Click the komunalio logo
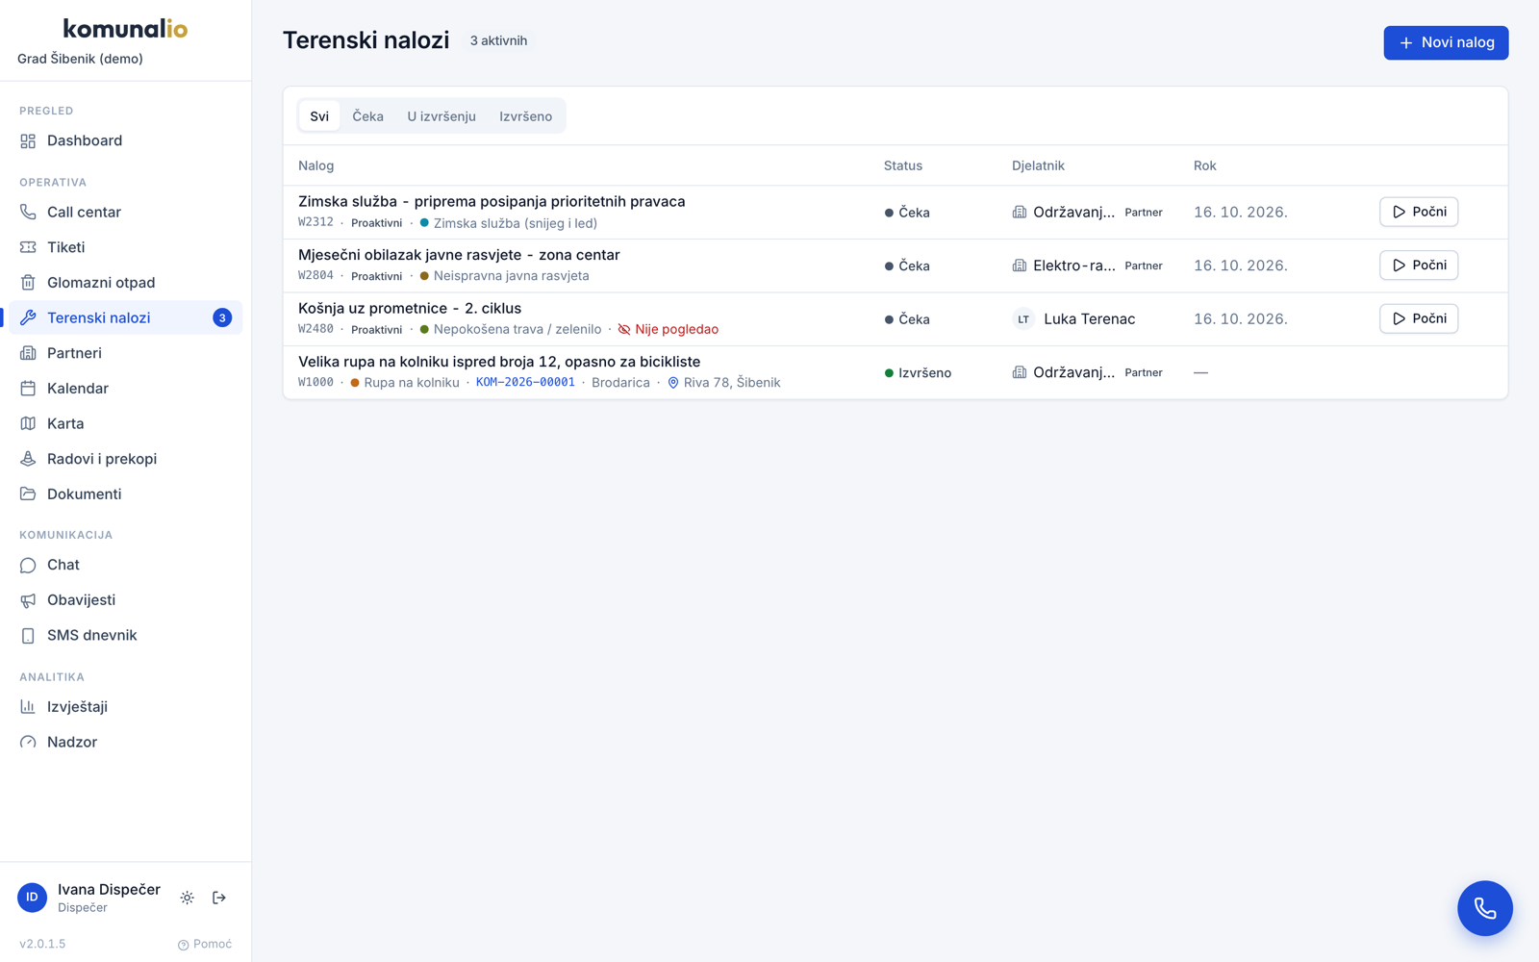 (x=125, y=29)
